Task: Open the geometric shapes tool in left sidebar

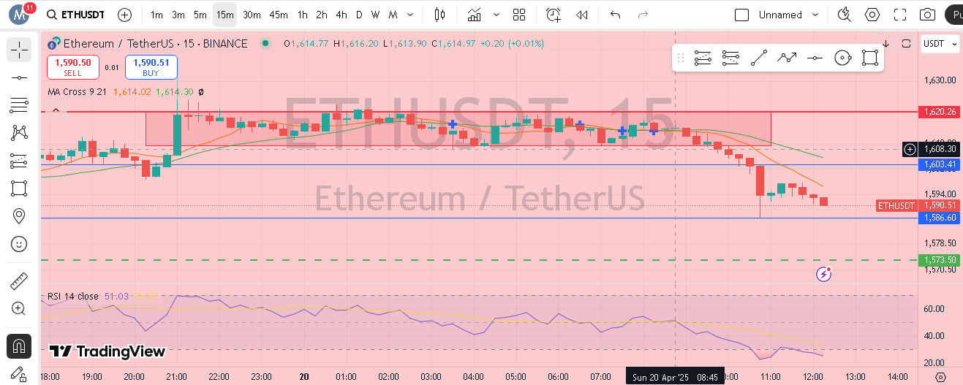Action: (19, 188)
